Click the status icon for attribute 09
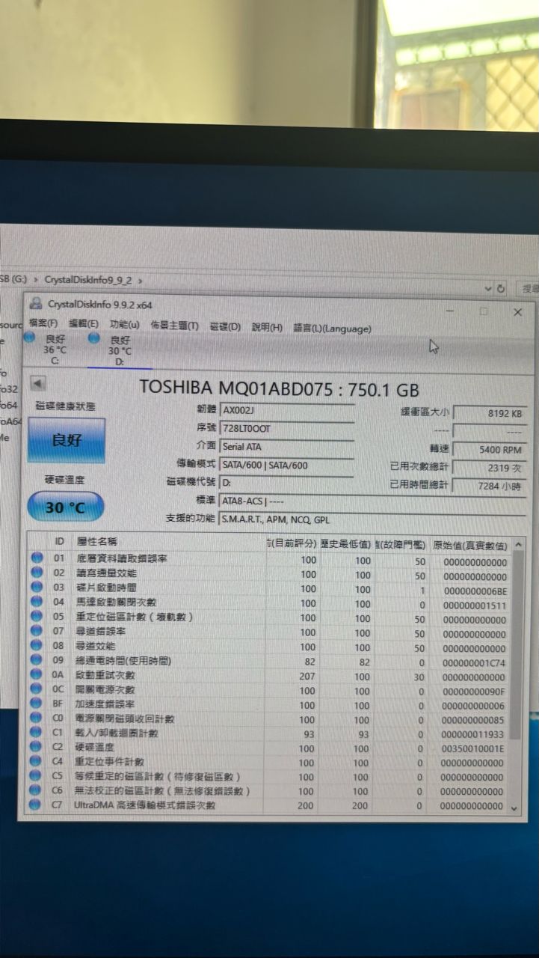Viewport: 539px width, 958px height. click(37, 660)
